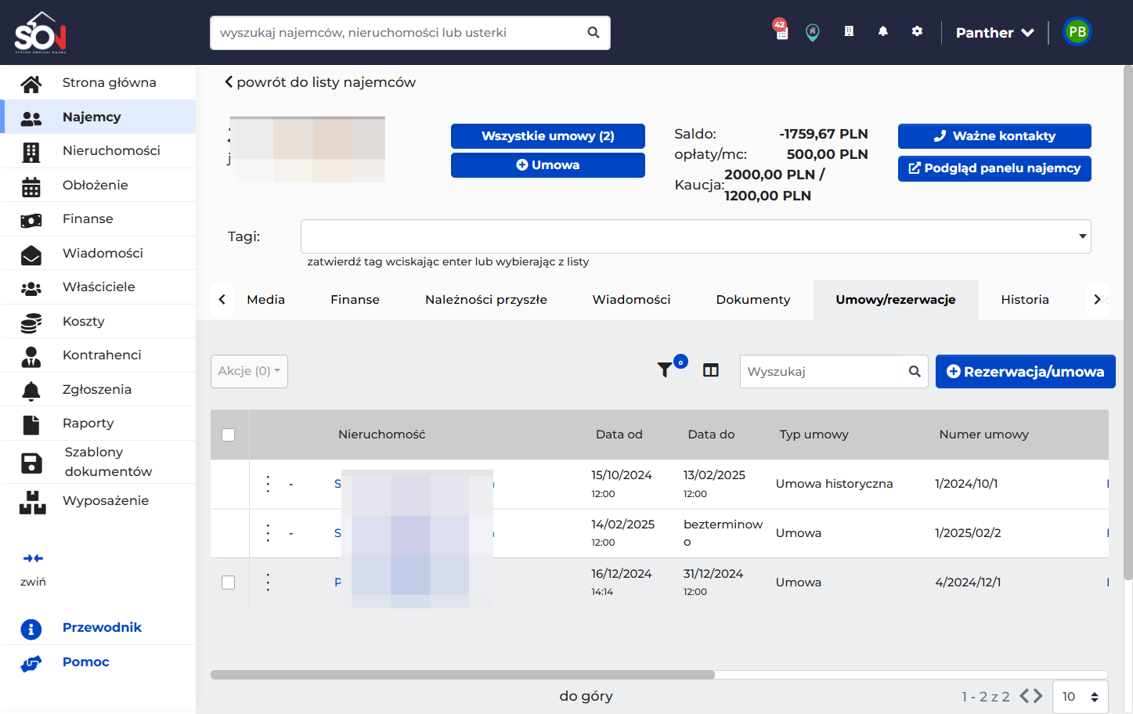This screenshot has width=1133, height=714.
Task: Open settings gear in top bar
Action: click(x=917, y=31)
